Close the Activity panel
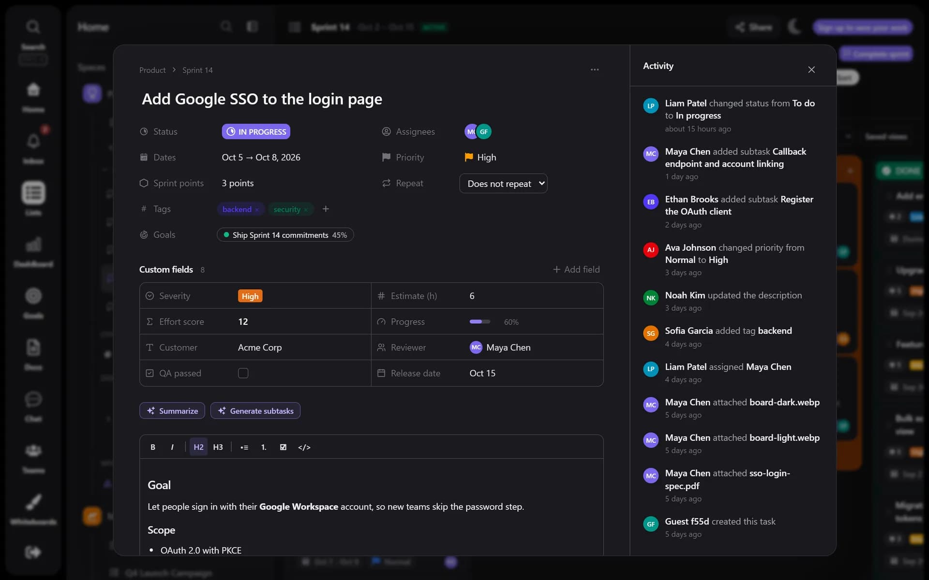Viewport: 929px width, 580px height. 811,70
